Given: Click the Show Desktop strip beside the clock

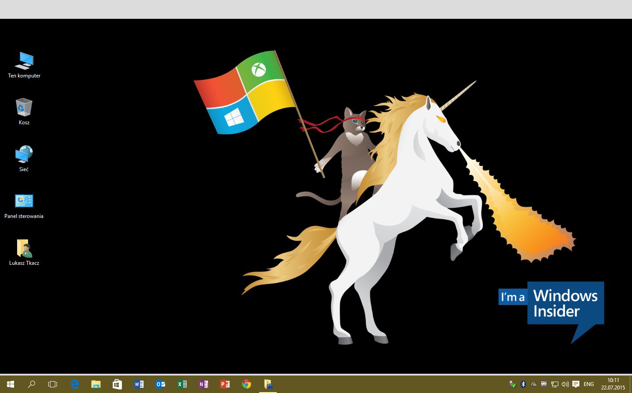Looking at the screenshot, I should (630, 384).
